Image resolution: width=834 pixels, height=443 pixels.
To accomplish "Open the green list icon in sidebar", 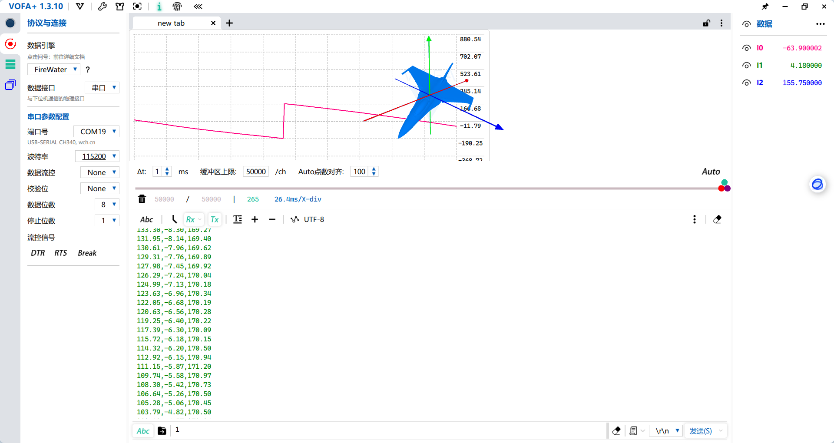I will [10, 64].
